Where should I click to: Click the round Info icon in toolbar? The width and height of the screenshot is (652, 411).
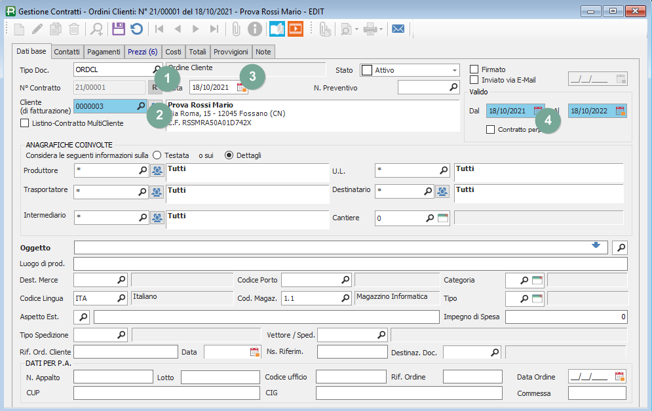click(255, 29)
